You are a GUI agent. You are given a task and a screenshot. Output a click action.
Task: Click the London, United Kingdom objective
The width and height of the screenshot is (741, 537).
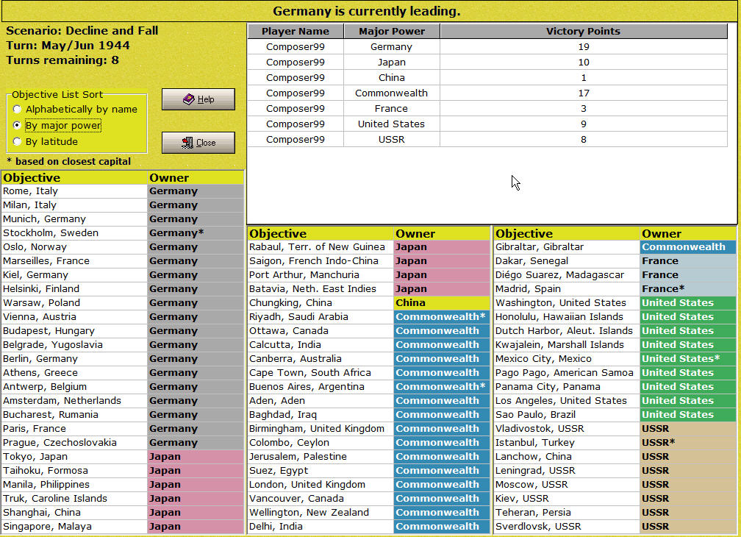pyautogui.click(x=321, y=485)
